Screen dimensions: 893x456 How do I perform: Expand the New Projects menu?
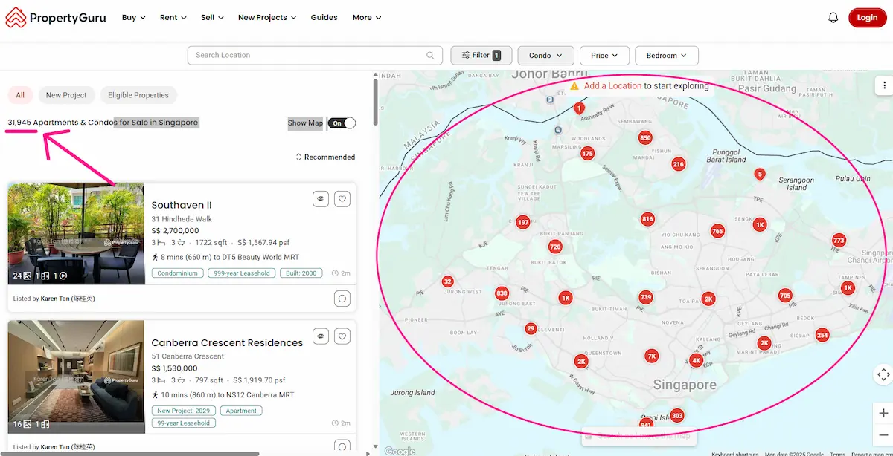coord(267,18)
